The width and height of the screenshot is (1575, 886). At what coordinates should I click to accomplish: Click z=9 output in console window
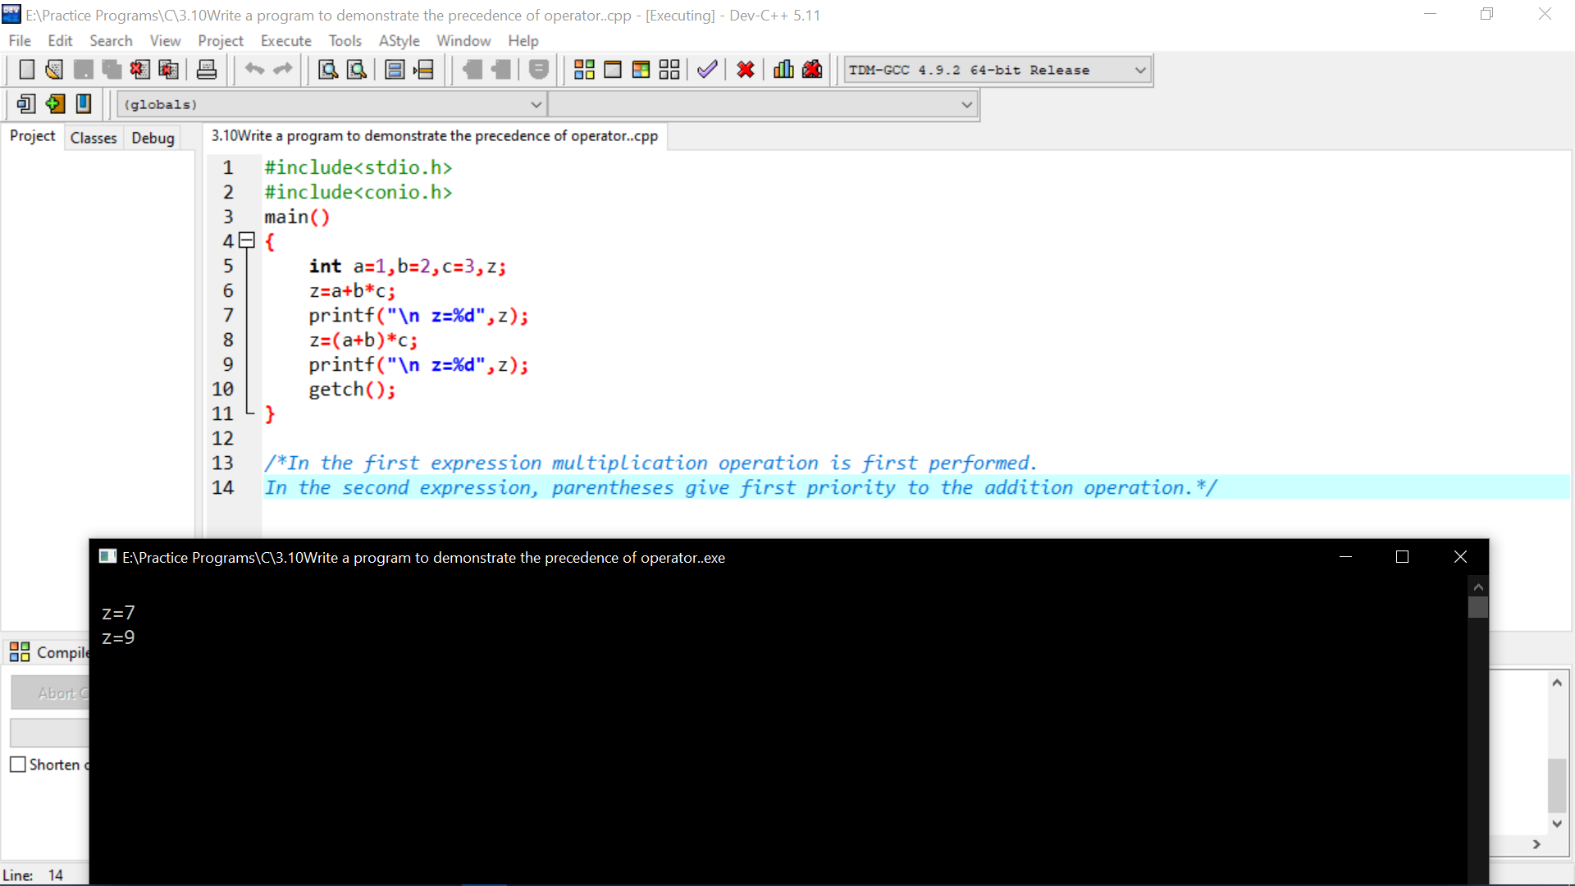click(x=118, y=637)
